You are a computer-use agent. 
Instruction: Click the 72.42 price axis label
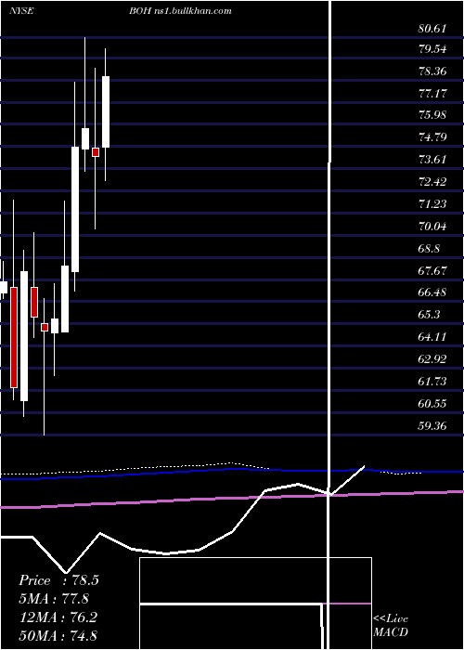[432, 182]
